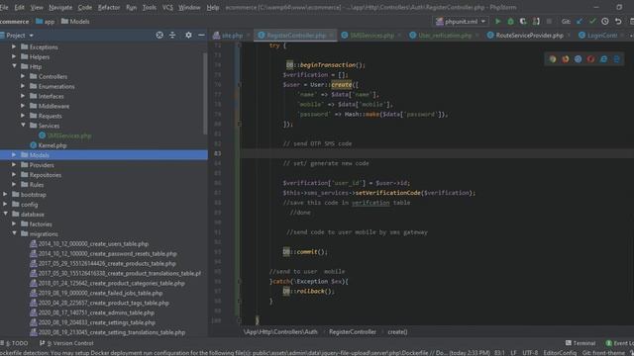The height and width of the screenshot is (356, 634).
Task: Click the LF line separator in status bar
Action: coord(513,353)
